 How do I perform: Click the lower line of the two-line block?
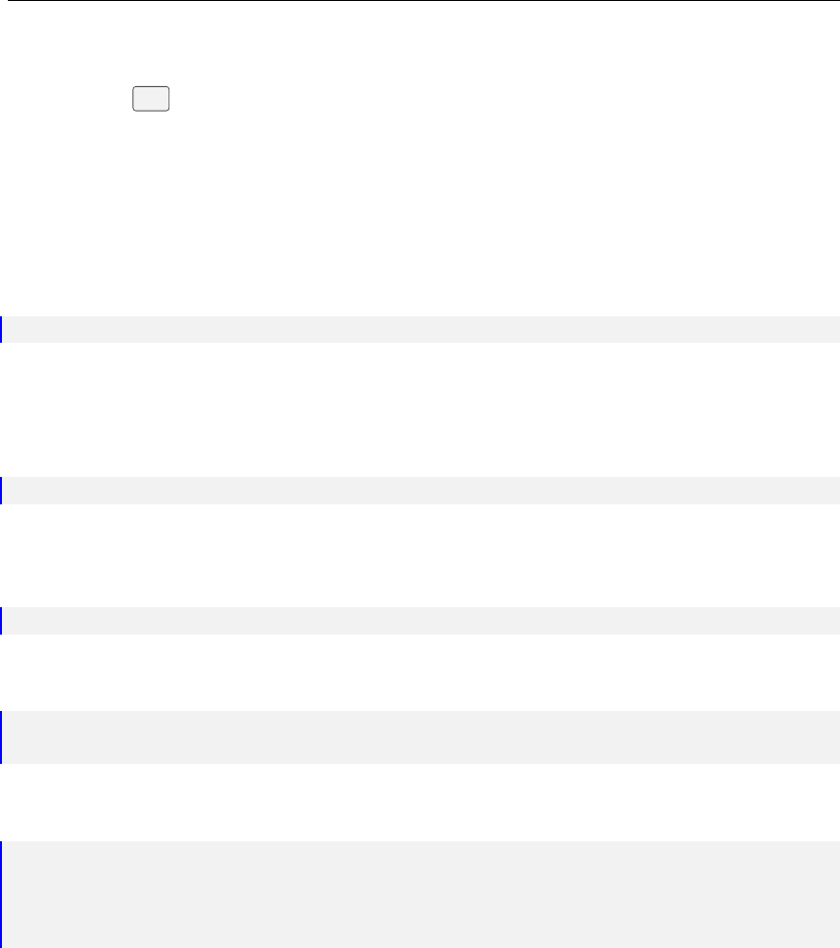[421, 749]
